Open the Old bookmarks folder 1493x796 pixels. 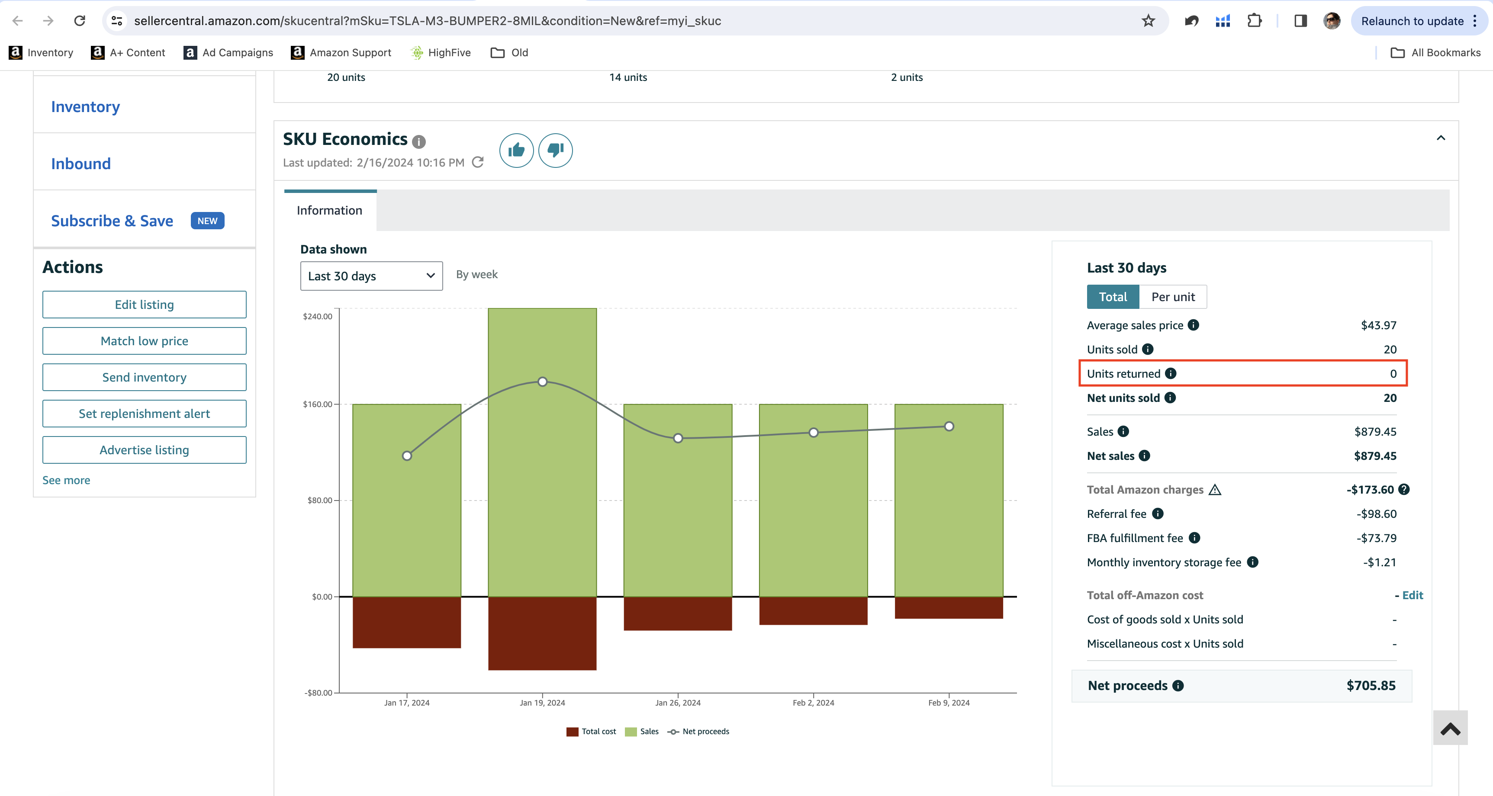(x=509, y=53)
